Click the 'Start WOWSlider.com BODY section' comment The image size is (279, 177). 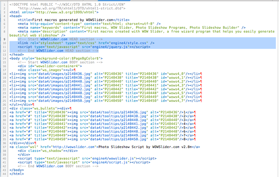pyautogui.click(x=60, y=62)
